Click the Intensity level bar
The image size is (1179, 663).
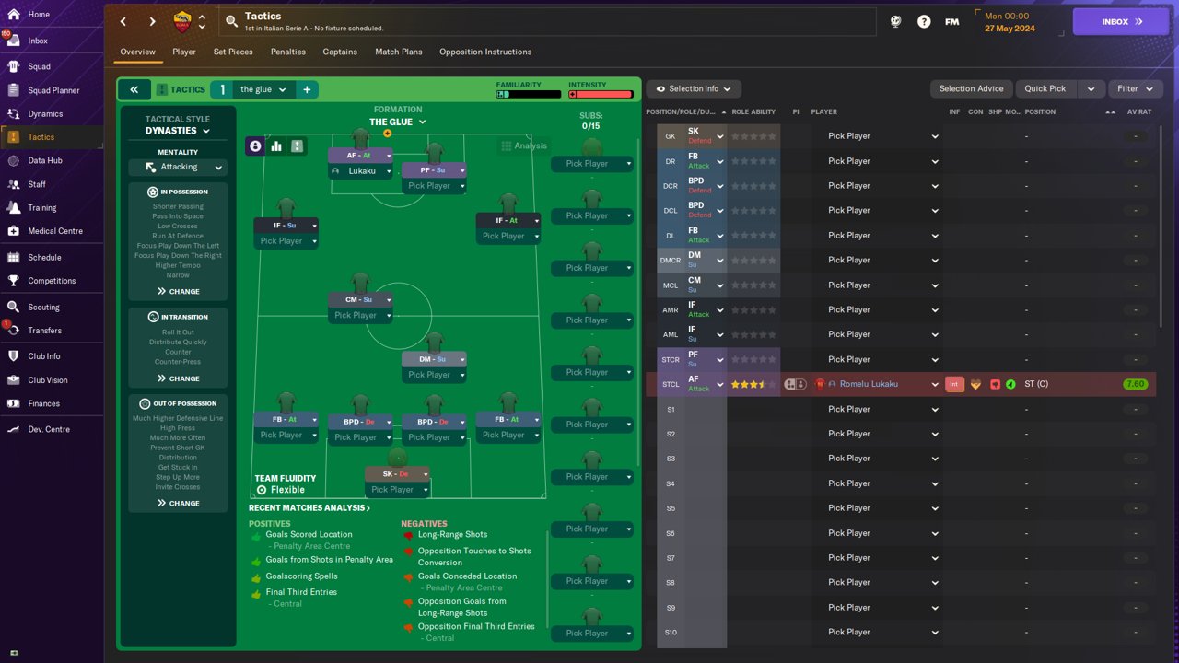click(x=601, y=94)
